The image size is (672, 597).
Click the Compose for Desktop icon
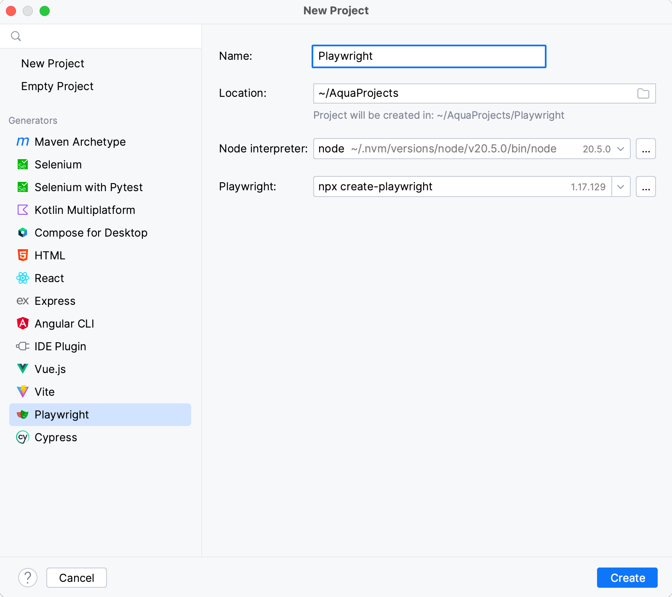coord(23,233)
